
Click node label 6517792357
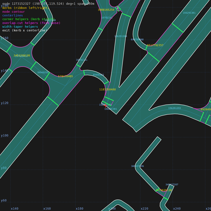[x=155, y=45]
